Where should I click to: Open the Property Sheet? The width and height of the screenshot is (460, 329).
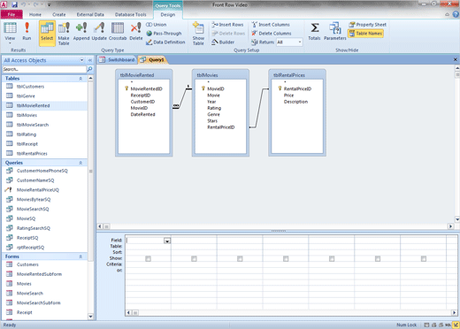tap(367, 25)
